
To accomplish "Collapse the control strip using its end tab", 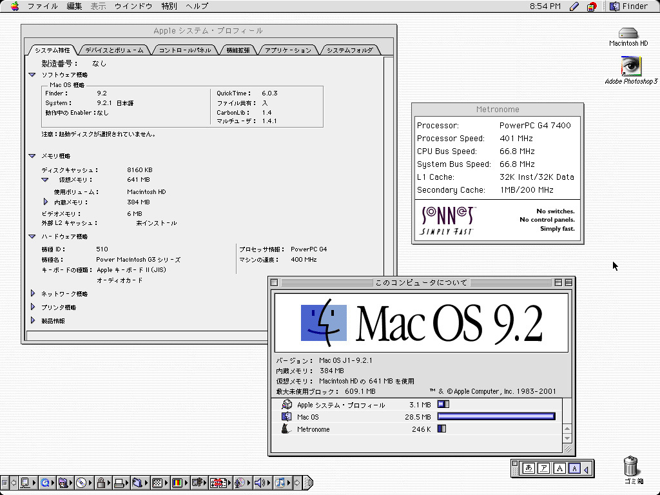I will [x=309, y=482].
